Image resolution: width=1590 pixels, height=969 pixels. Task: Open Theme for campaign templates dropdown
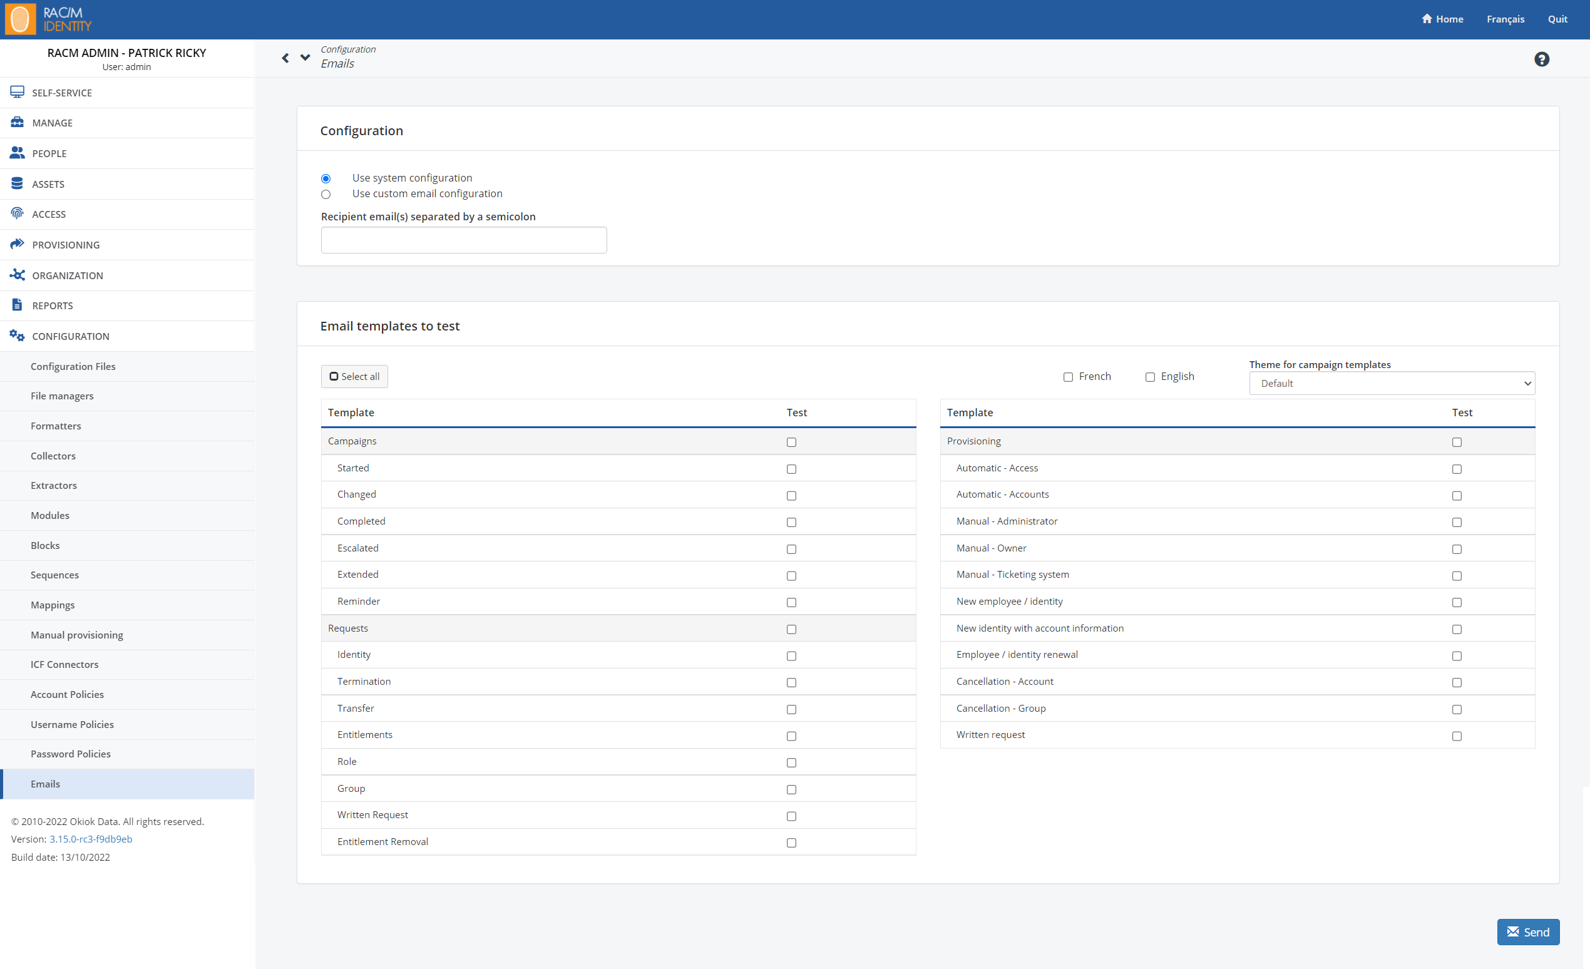[1392, 383]
